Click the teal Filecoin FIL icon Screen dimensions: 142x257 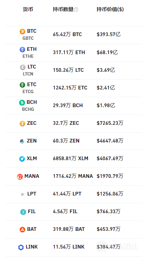[23, 212]
